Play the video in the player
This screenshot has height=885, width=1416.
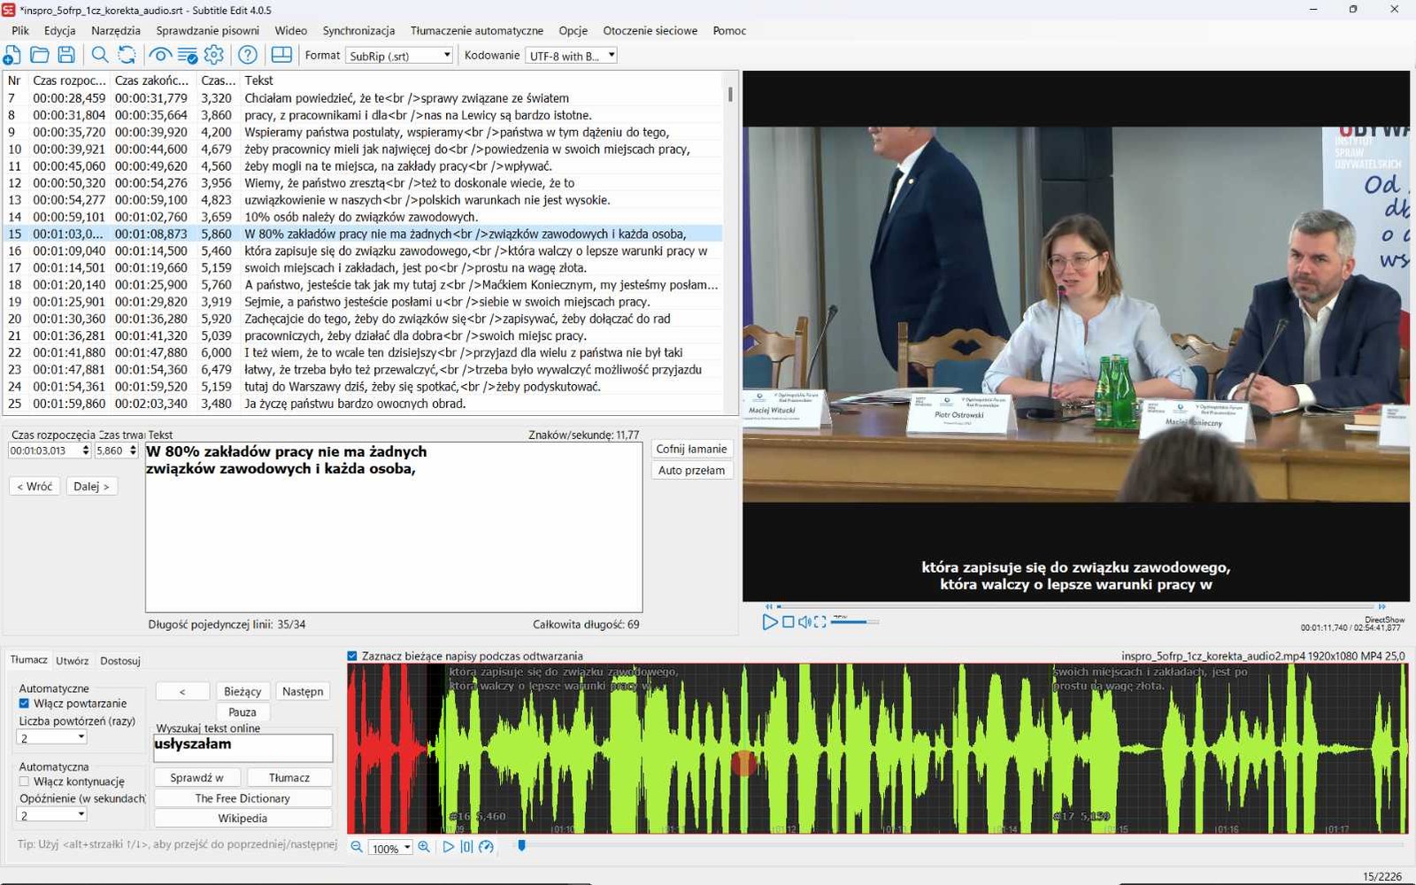[x=769, y=622]
